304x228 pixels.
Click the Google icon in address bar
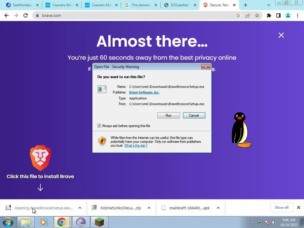(x=238, y=15)
